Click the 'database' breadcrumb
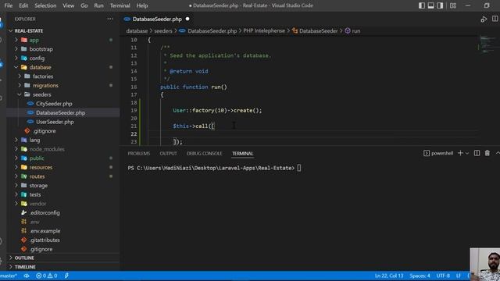 [x=137, y=31]
